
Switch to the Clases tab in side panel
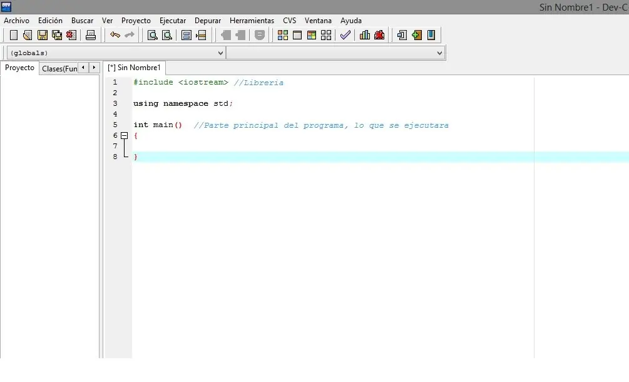click(59, 68)
